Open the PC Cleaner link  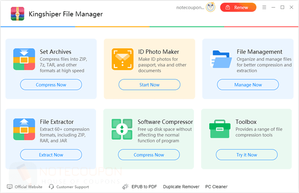(x=216, y=187)
